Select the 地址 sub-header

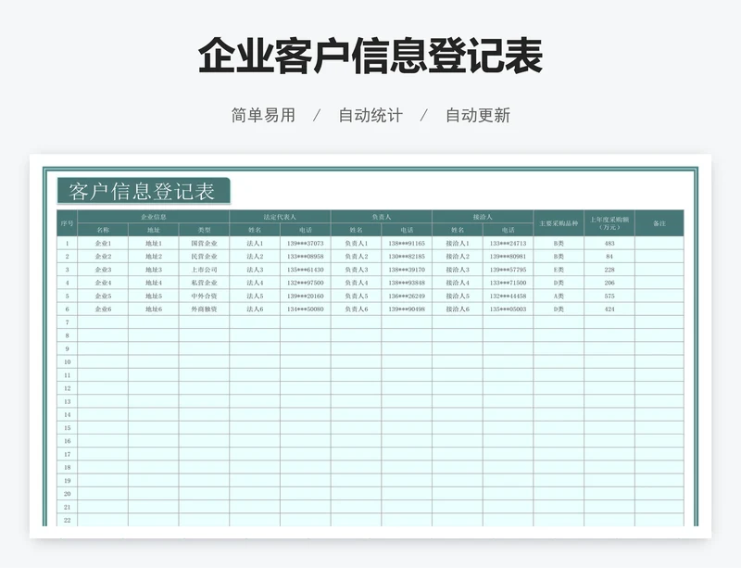point(154,230)
